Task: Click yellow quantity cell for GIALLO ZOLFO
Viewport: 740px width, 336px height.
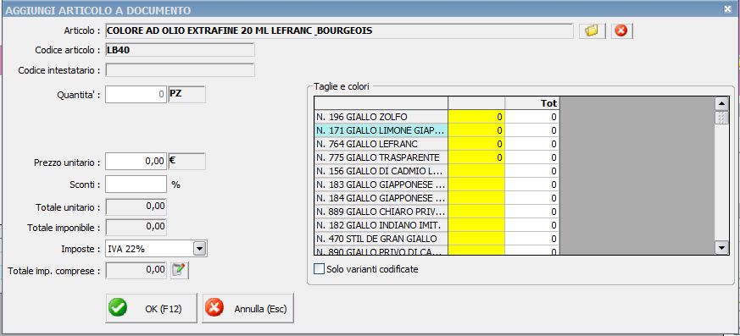Action: (x=476, y=117)
